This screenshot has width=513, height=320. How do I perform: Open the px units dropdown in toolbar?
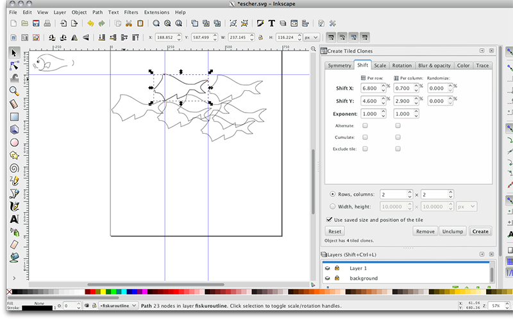tap(311, 38)
